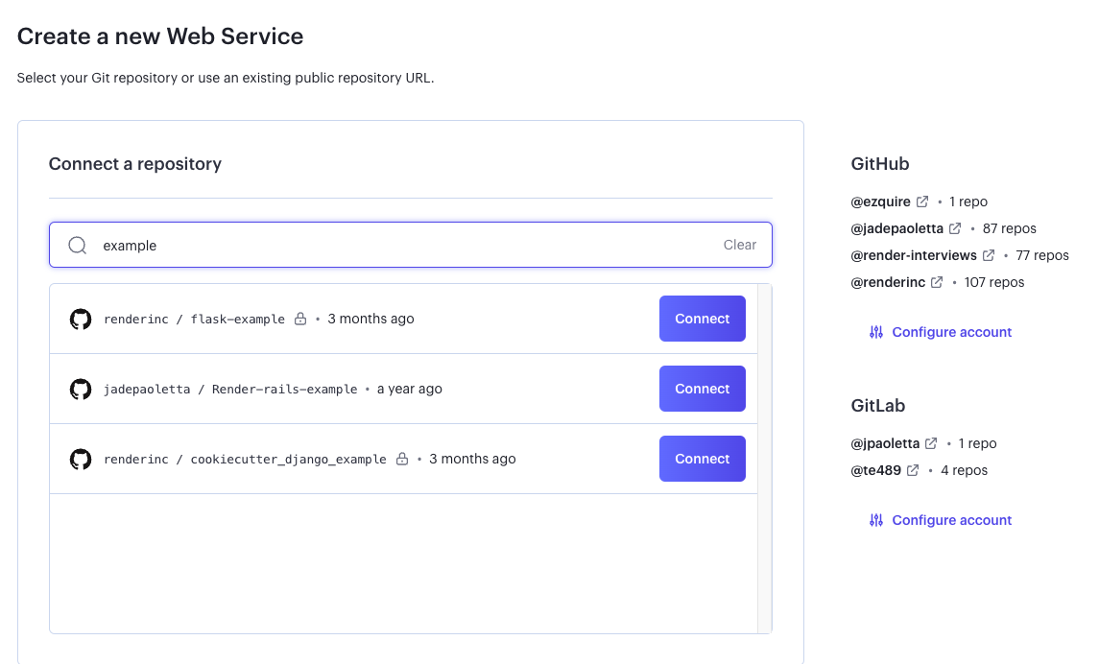The height and width of the screenshot is (664, 1099).
Task: Open external link icon for @render-interviews
Action: [x=989, y=255]
